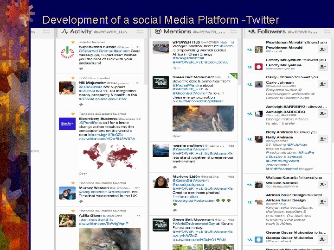334x250 pixels.
Task: Click #ASEAN hashtag in Nili Majumder tweet
Action: 87,91
